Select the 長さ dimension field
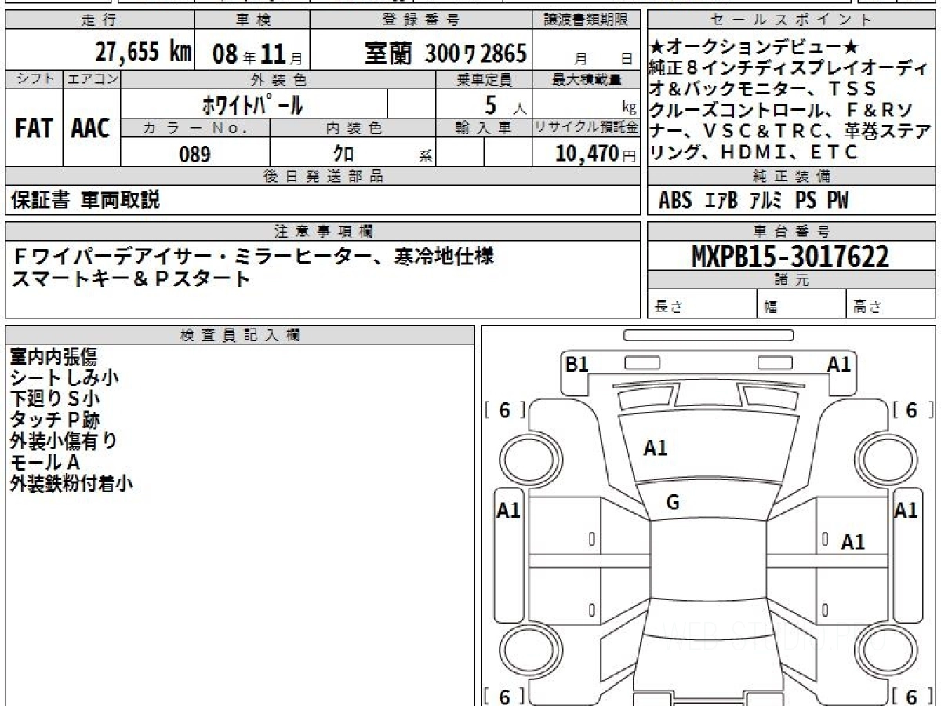The width and height of the screenshot is (941, 706). 702,304
